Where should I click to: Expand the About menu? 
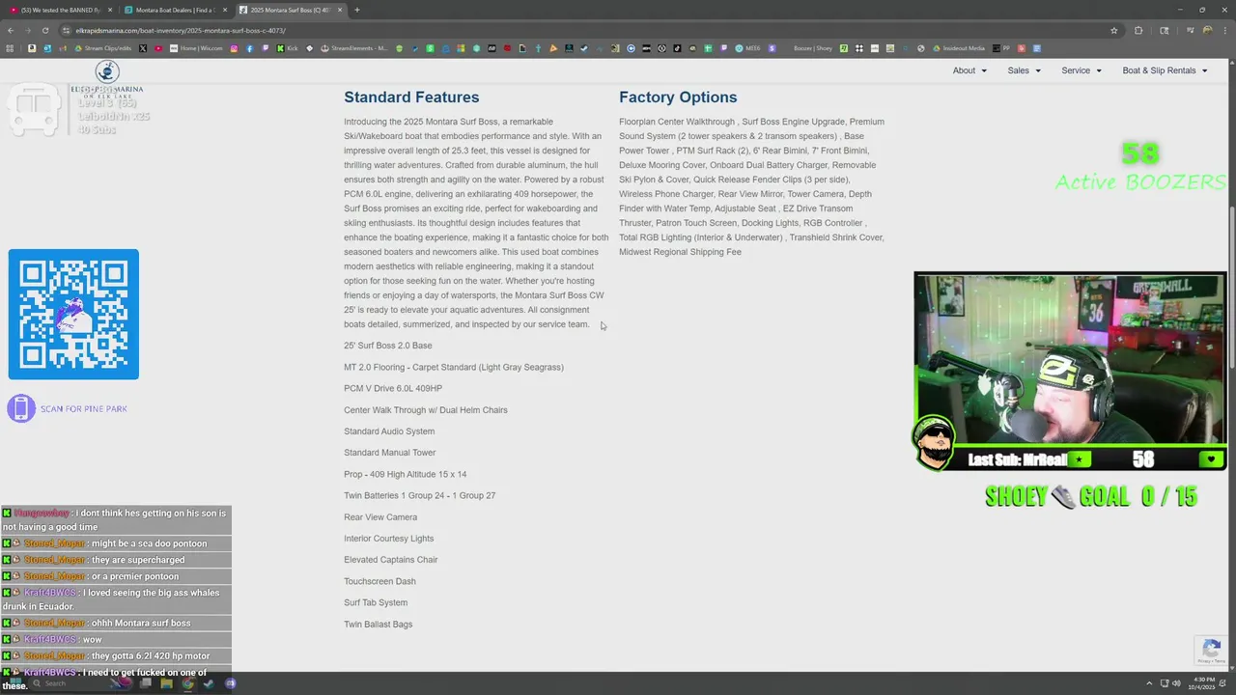click(969, 70)
